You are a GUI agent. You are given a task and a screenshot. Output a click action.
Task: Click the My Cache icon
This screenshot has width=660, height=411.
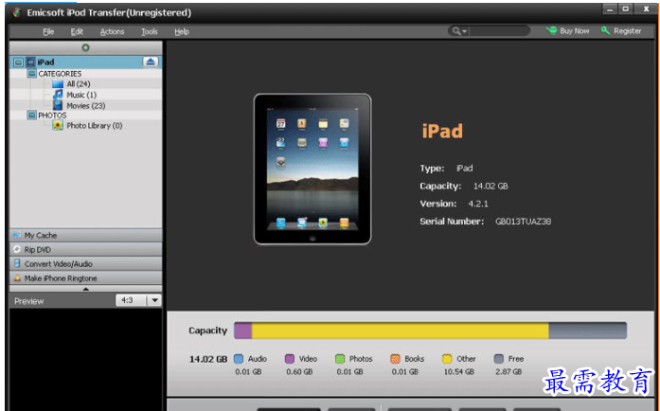tap(17, 235)
